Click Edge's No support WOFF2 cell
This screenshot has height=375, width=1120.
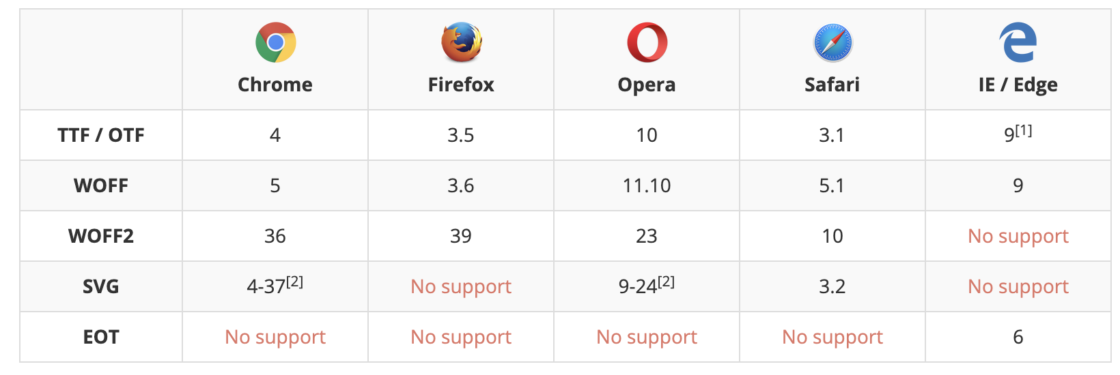[1018, 236]
